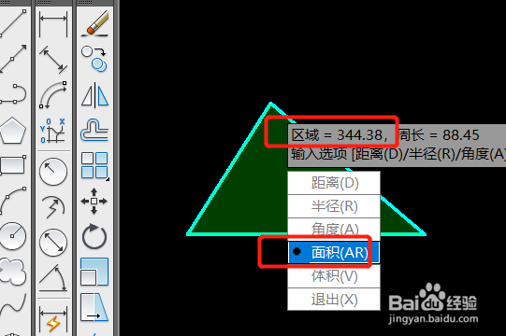Select the Linear dimension tool

pyautogui.click(x=53, y=24)
